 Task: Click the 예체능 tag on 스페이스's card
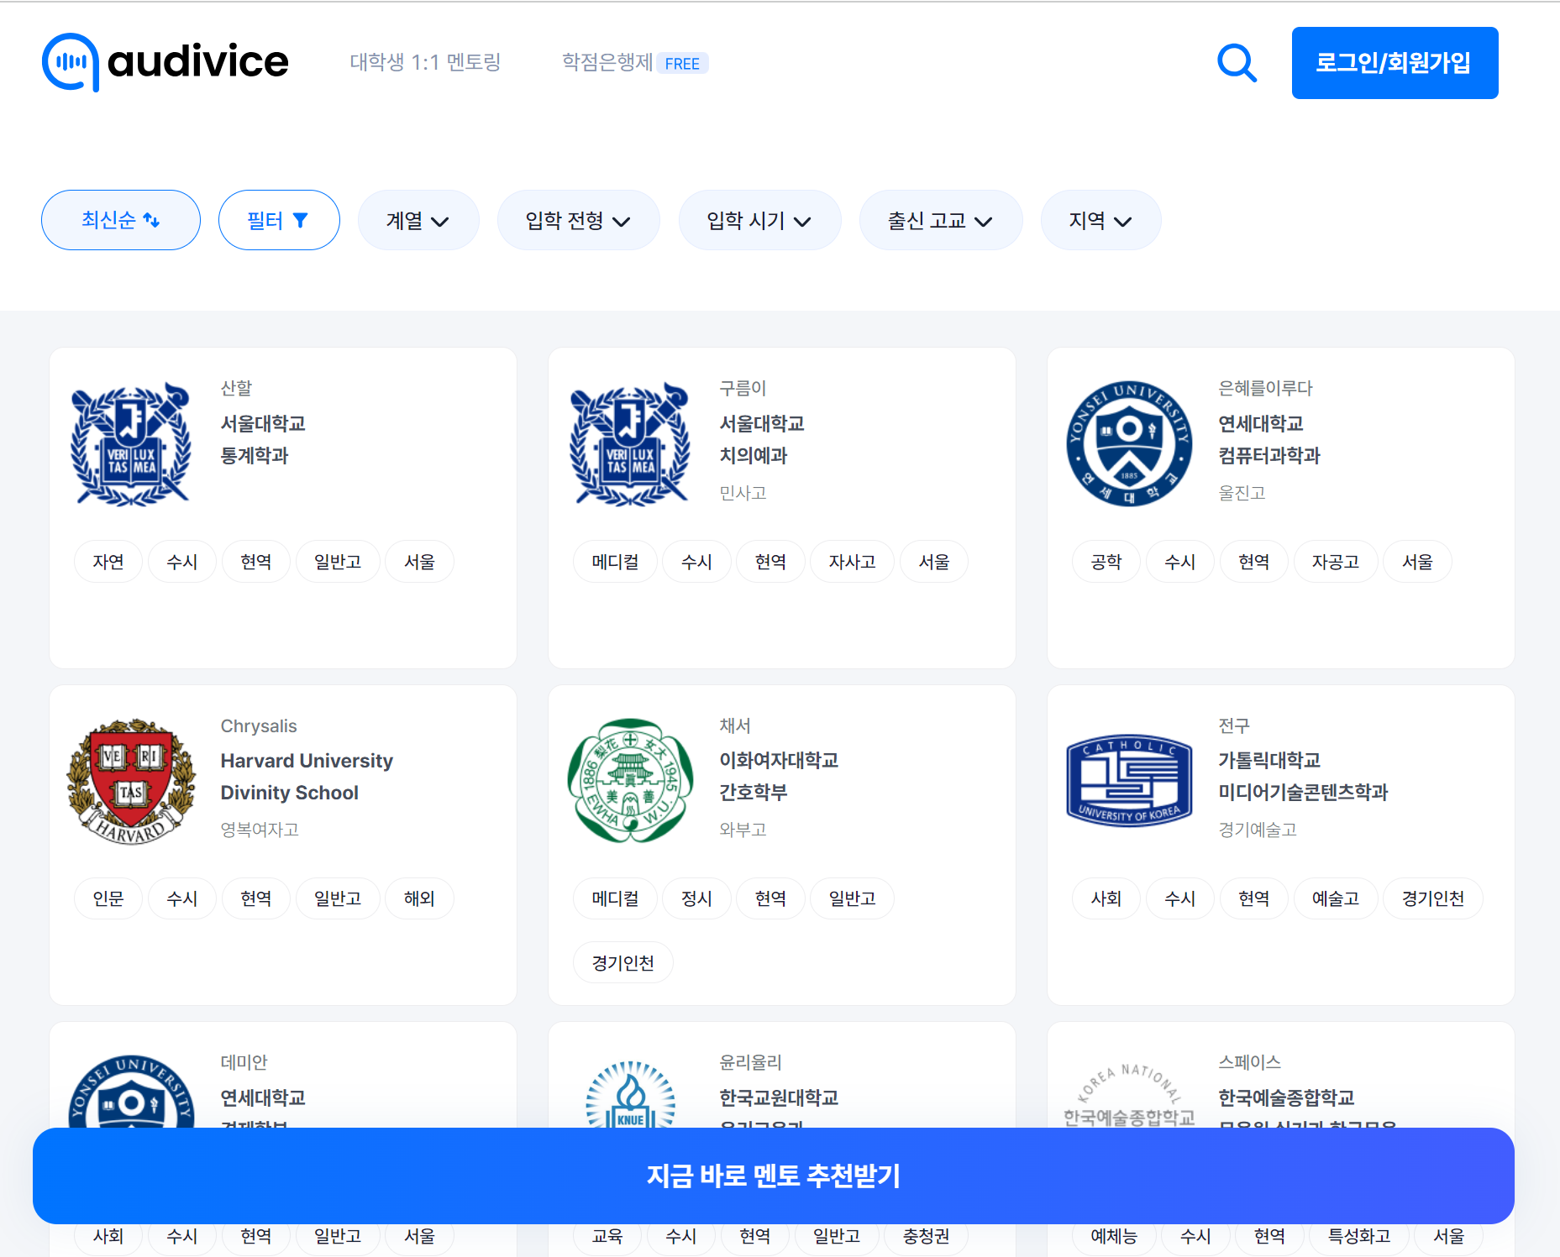click(x=1114, y=1236)
